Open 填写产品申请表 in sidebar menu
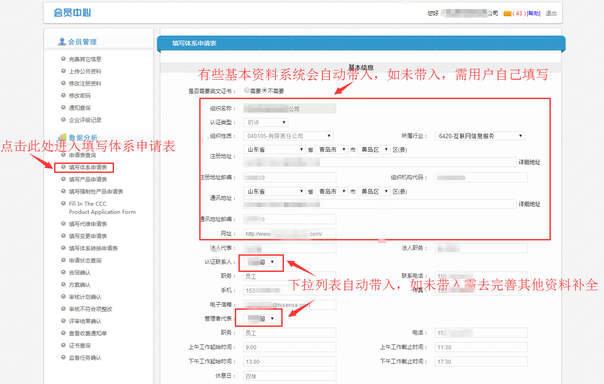604x384 pixels. point(88,180)
